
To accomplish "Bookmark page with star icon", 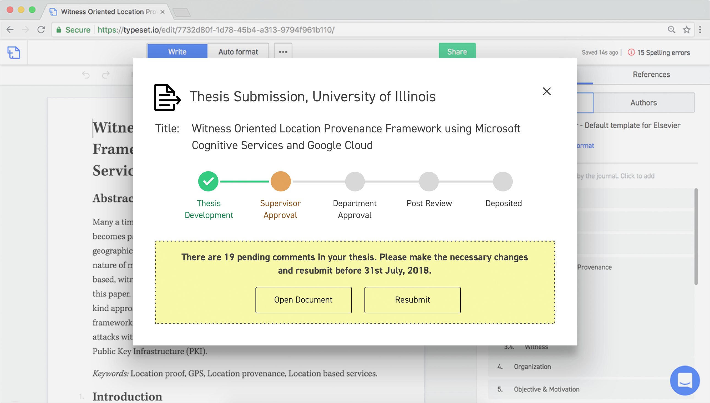I will point(686,30).
